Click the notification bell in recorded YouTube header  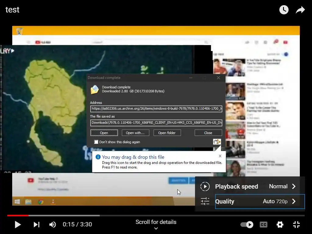[275, 42]
